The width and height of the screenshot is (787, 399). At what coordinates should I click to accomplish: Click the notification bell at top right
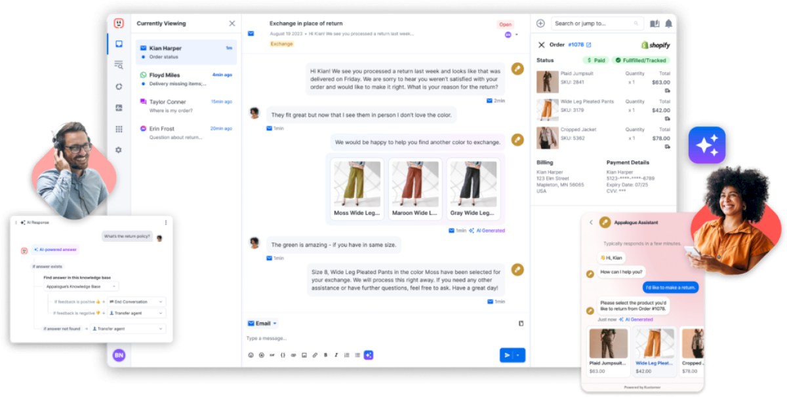pyautogui.click(x=669, y=23)
